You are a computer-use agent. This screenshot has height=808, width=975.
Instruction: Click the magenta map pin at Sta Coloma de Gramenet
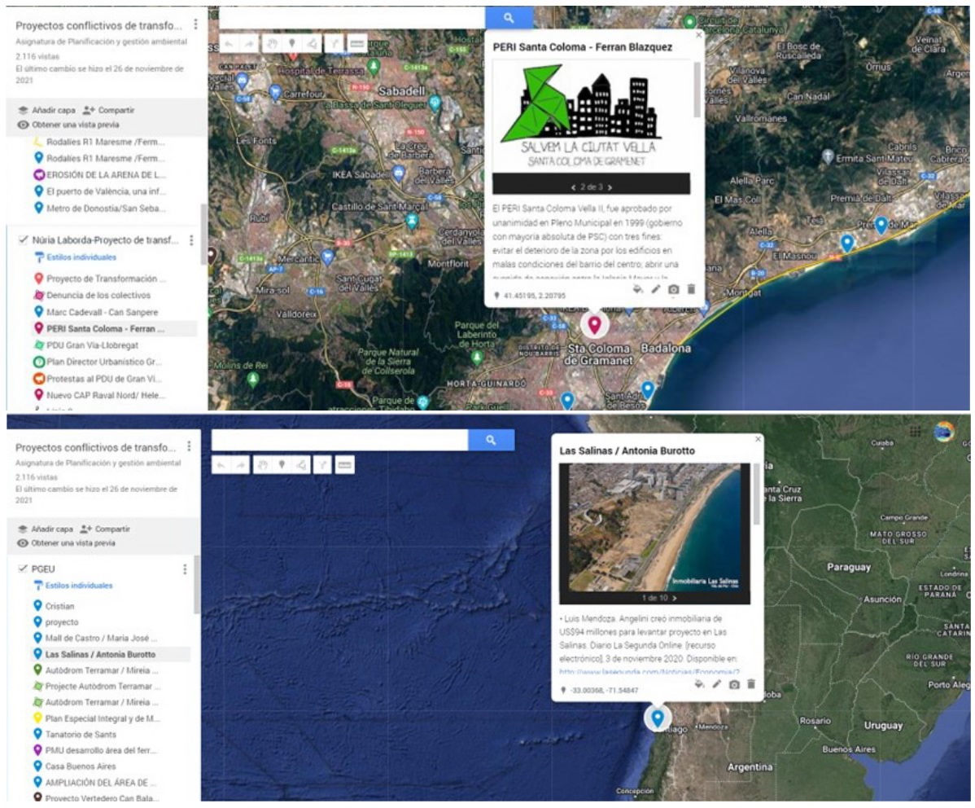pyautogui.click(x=595, y=325)
